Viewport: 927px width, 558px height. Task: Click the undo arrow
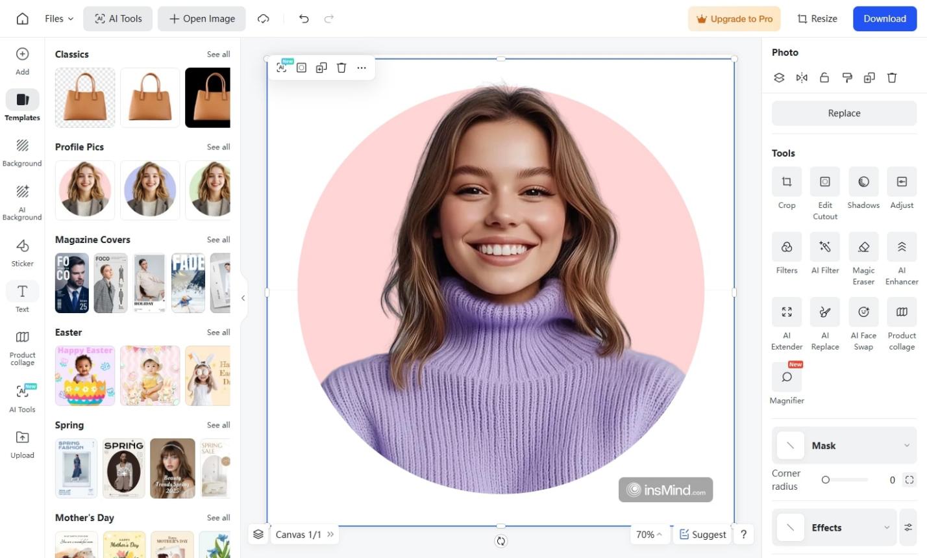click(x=303, y=19)
